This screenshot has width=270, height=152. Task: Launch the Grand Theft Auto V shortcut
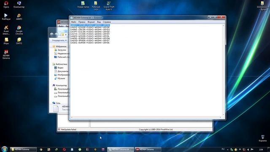coord(109,5)
